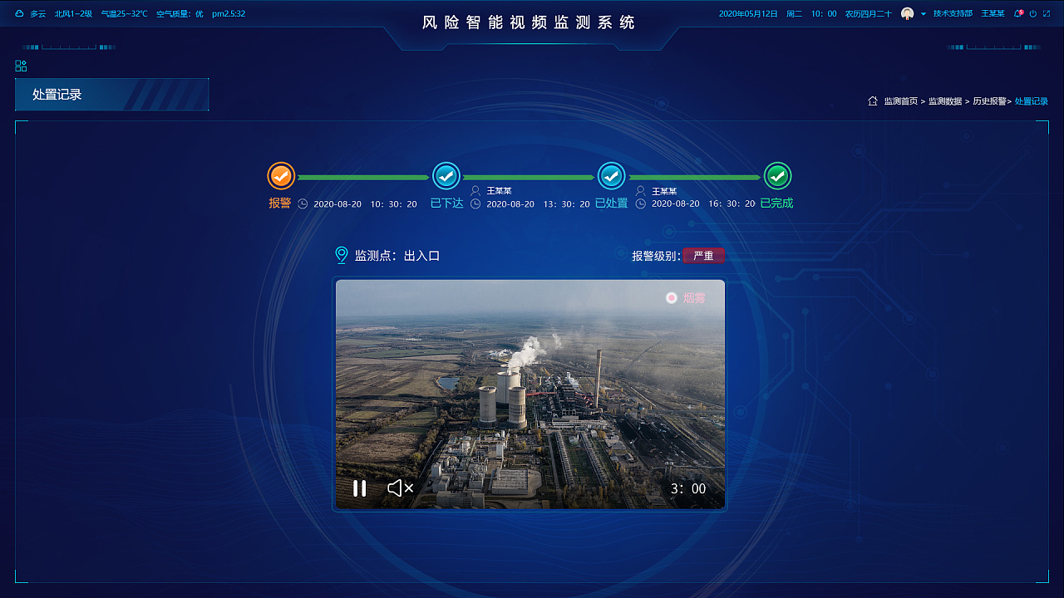Screen dimensions: 1064x598
Task: Click the grid layout icon below the header
Action: [21, 65]
